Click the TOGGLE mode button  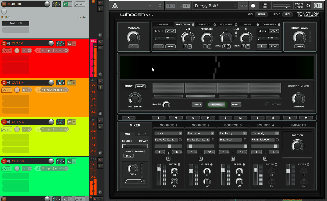pos(197,104)
